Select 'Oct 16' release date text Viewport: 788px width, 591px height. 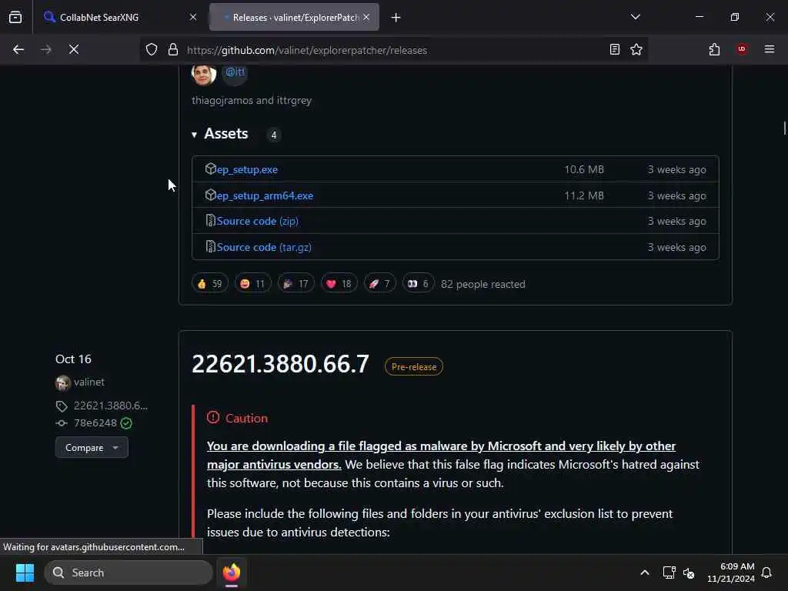tap(73, 359)
